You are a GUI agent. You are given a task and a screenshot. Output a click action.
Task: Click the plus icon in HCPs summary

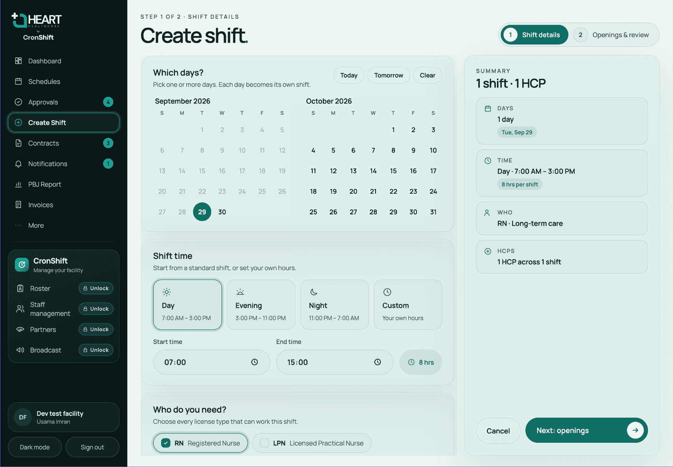tap(488, 251)
